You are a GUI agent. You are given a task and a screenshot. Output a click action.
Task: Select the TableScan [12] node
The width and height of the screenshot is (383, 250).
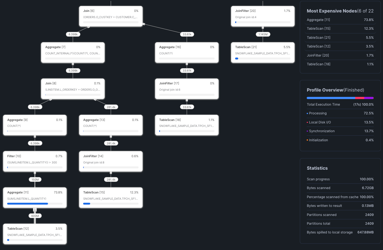[x=34, y=234]
